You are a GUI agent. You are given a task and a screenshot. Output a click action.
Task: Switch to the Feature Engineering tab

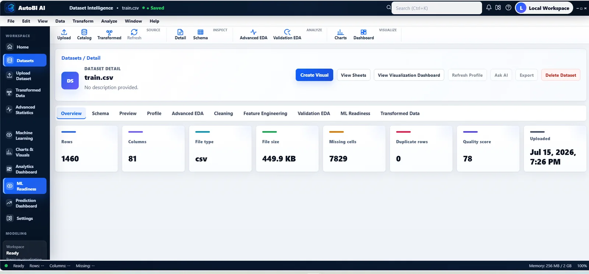[265, 113]
